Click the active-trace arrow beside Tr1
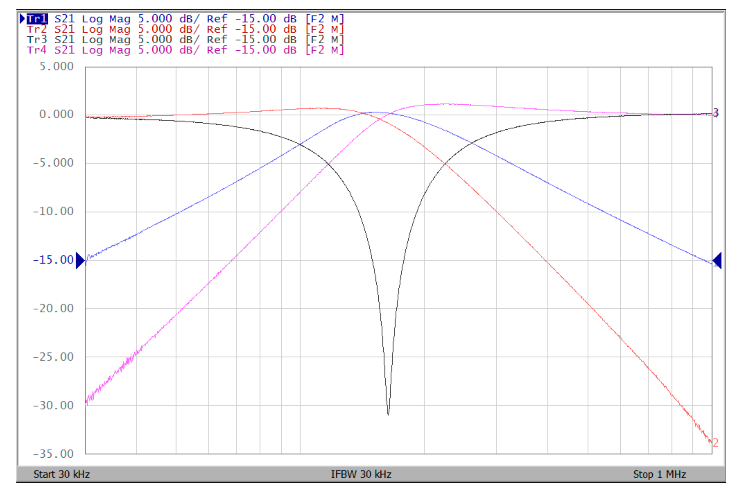This screenshot has width=744, height=494. (x=22, y=19)
